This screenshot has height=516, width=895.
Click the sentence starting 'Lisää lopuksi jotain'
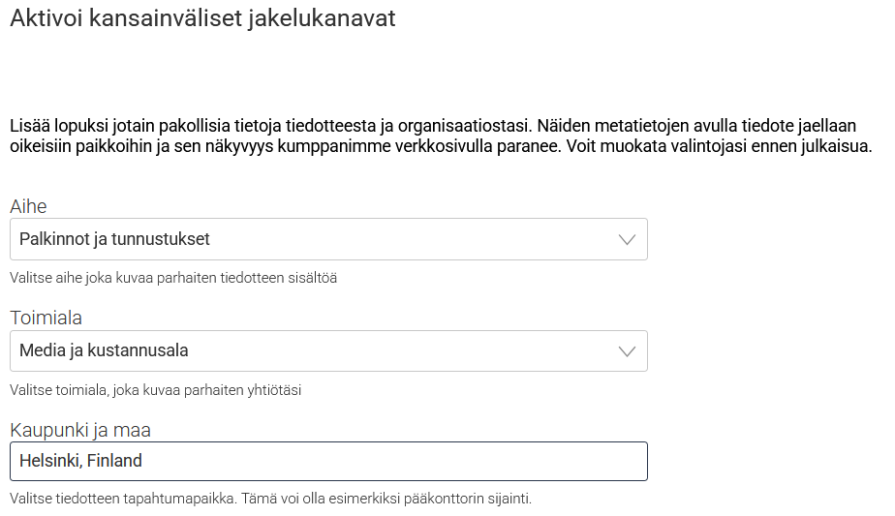point(269,125)
